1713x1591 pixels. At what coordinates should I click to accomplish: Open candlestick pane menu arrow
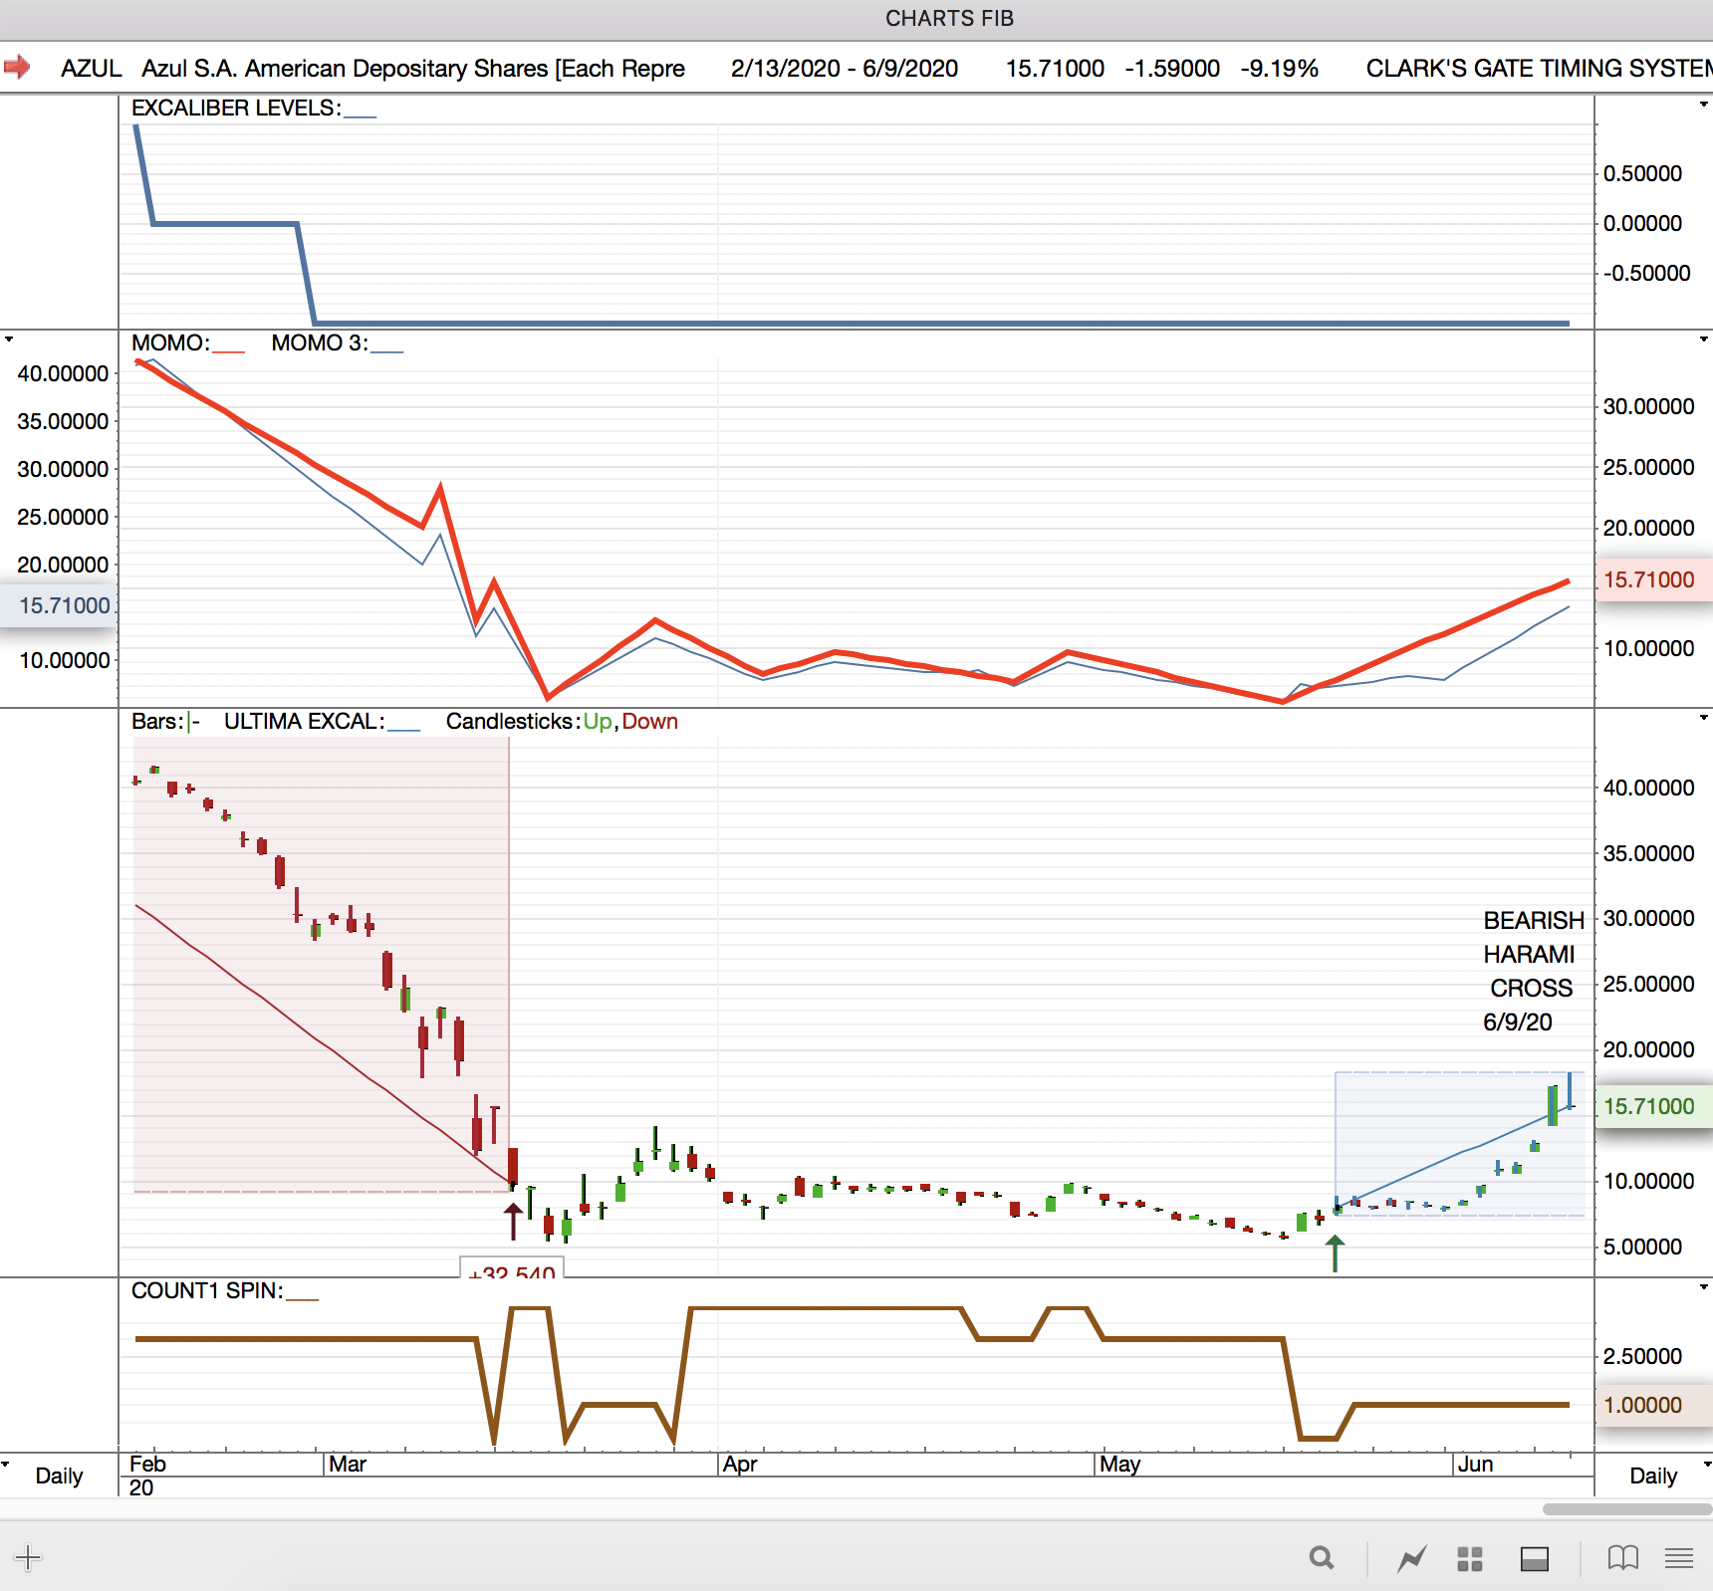[x=1704, y=718]
